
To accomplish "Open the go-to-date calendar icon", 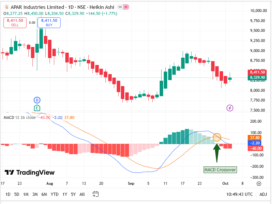I will tap(96, 194).
